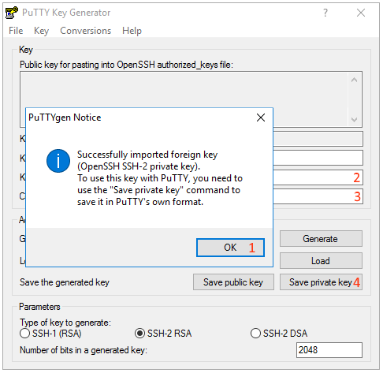Screen dimensions: 383x373
Task: Open the Help menu
Action: point(132,31)
